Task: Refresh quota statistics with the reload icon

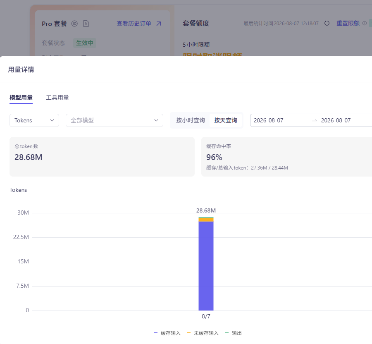Action: (x=327, y=23)
